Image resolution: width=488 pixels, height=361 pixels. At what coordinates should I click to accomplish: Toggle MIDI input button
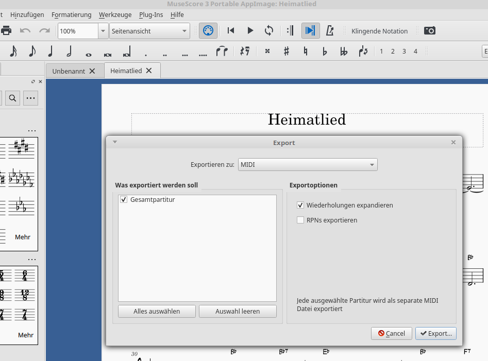(208, 31)
